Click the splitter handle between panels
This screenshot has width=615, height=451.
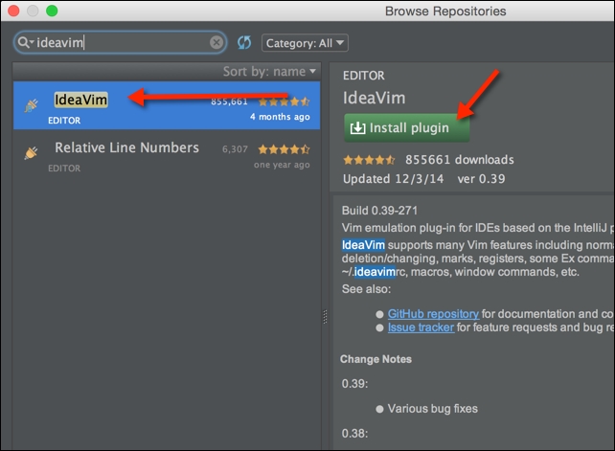(325, 317)
